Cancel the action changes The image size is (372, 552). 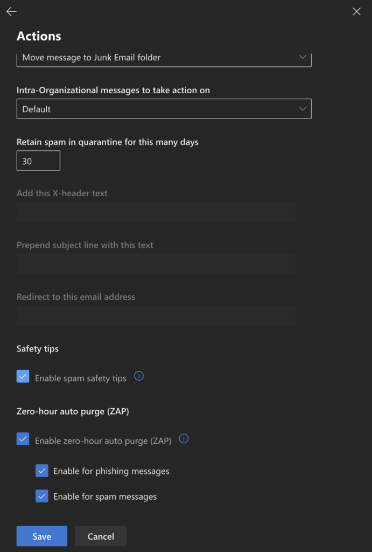pos(101,536)
